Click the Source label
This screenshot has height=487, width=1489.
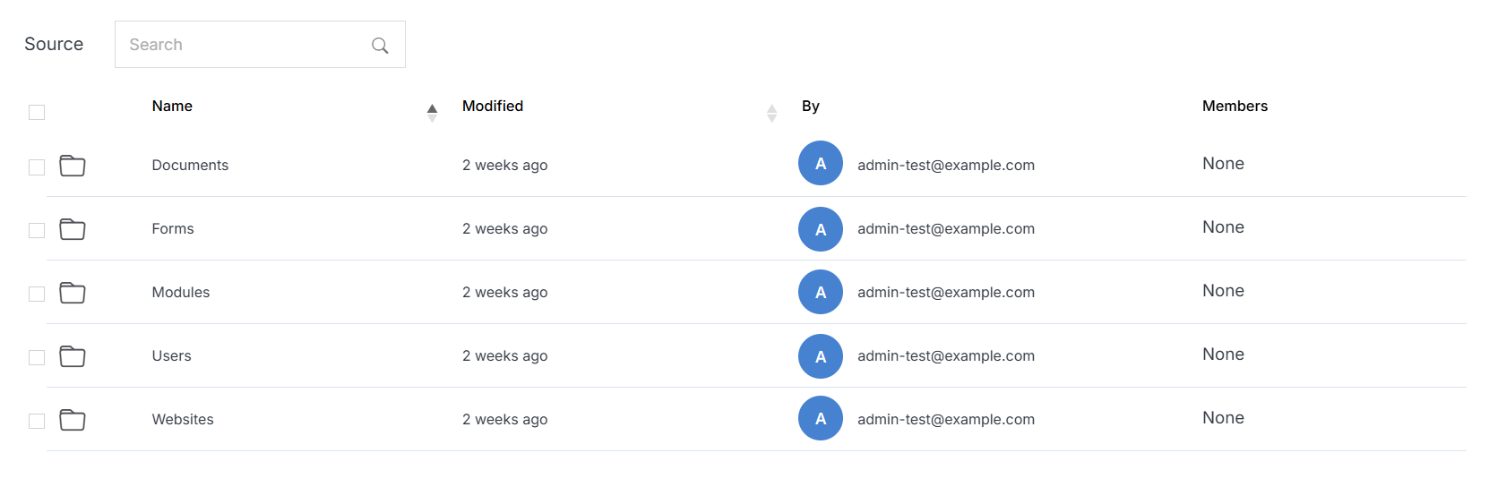coord(54,44)
